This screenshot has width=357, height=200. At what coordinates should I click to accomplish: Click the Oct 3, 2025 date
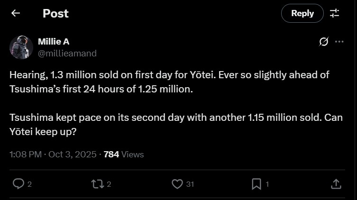(x=73, y=154)
